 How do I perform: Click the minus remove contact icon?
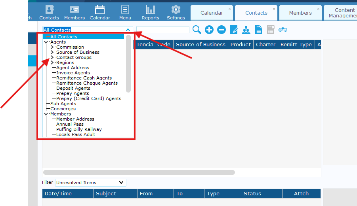[221, 30]
